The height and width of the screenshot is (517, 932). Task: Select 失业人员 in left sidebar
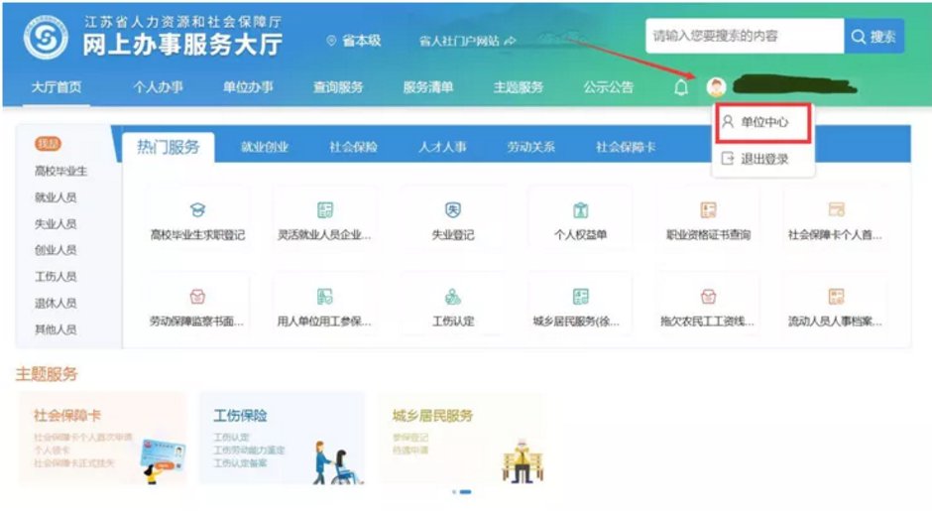[56, 224]
